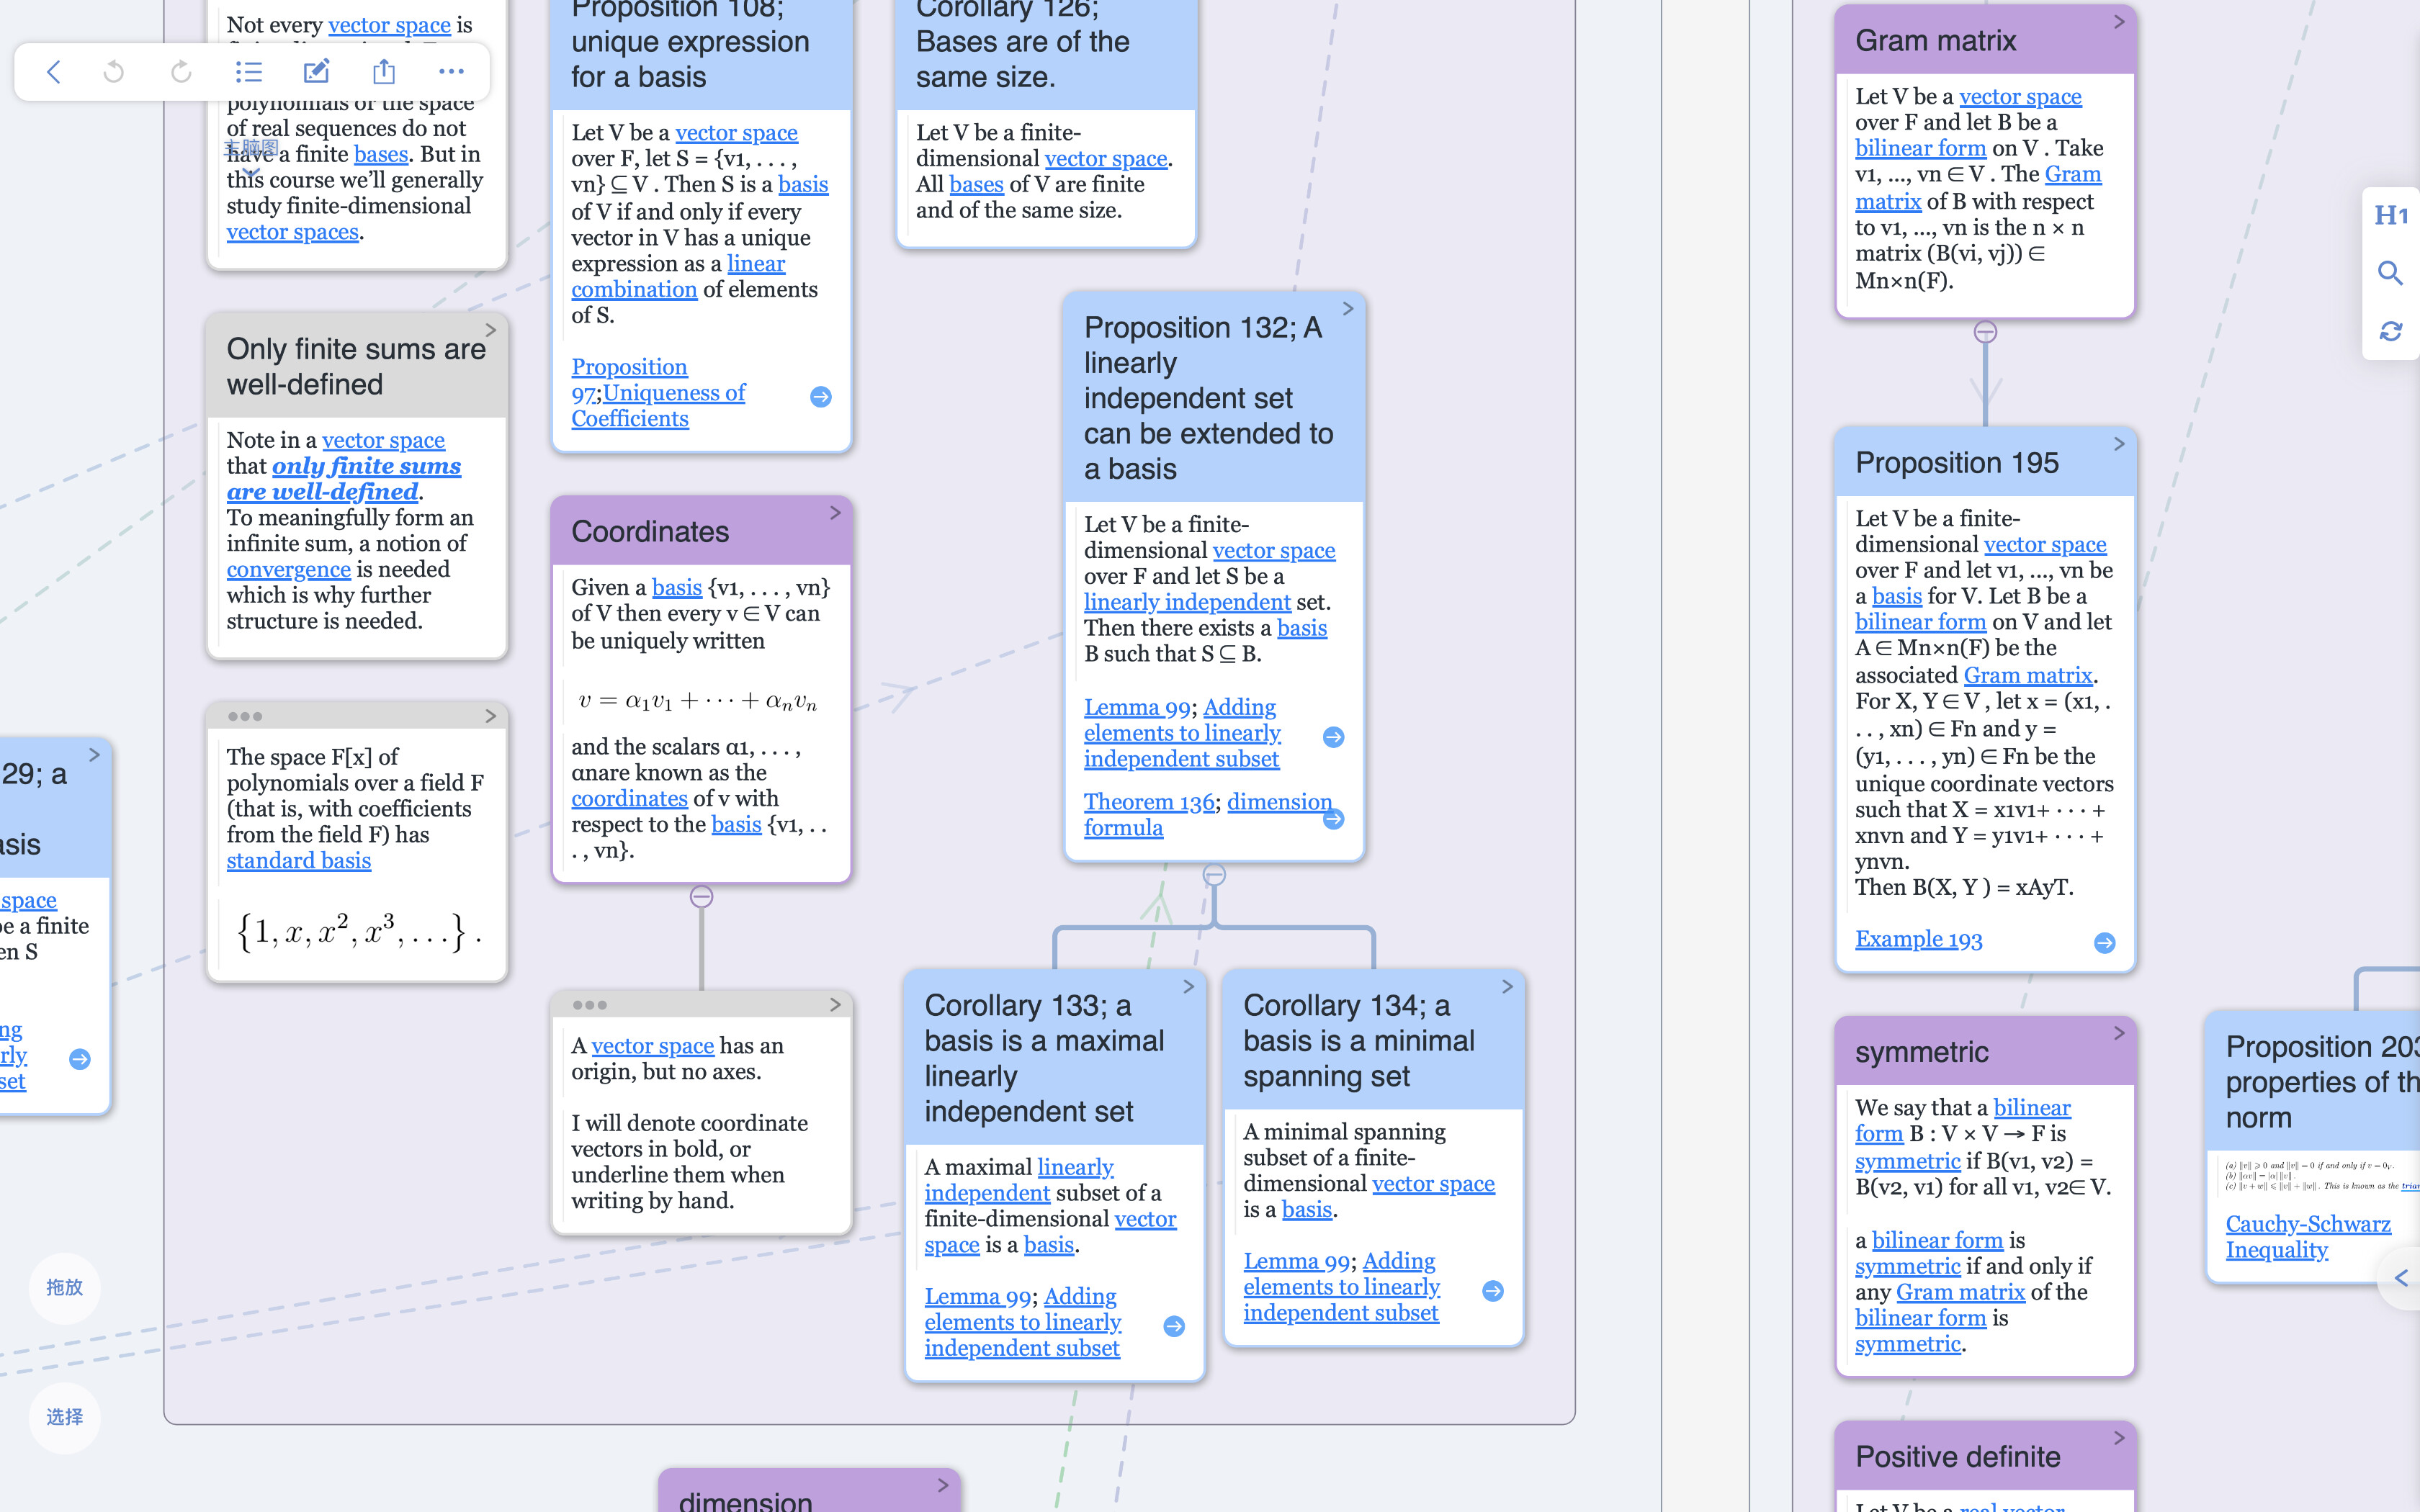
Task: Open Gram matrix link in Proposition 195
Action: coord(2027,676)
